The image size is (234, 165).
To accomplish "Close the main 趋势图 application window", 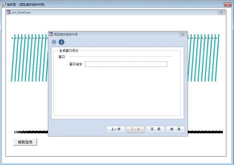I will click(x=228, y=5).
